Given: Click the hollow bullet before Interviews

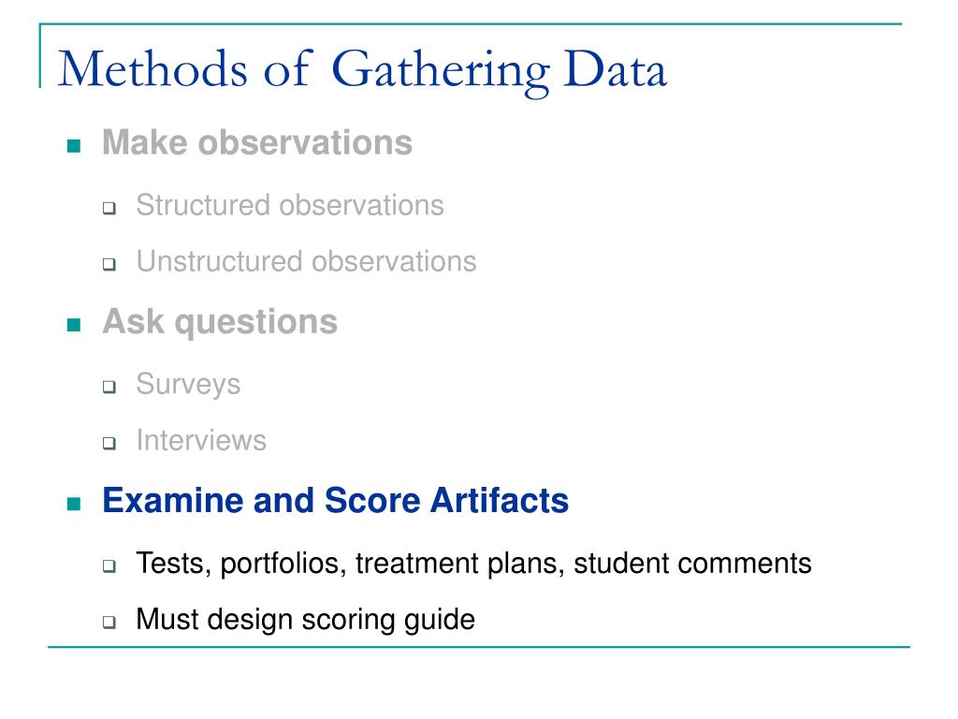Looking at the screenshot, I should click(109, 443).
